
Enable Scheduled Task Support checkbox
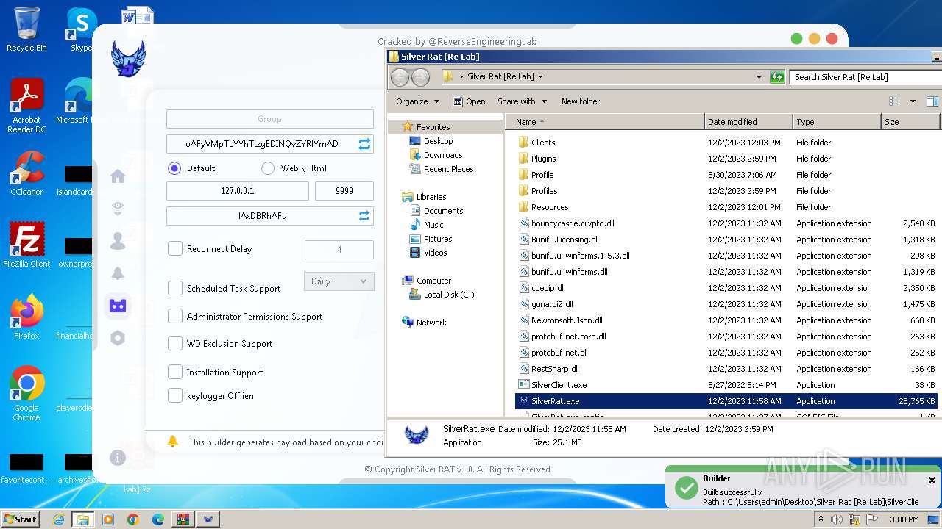click(175, 288)
